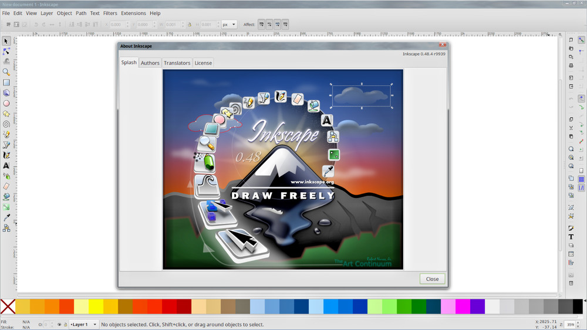587x330 pixels.
Task: Click the Cut scissors icon
Action: [571, 128]
